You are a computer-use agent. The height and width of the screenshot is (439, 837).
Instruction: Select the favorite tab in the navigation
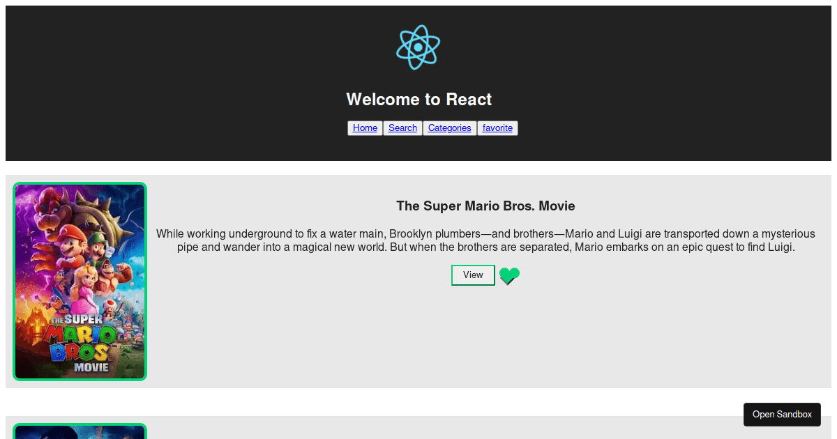[x=497, y=128]
